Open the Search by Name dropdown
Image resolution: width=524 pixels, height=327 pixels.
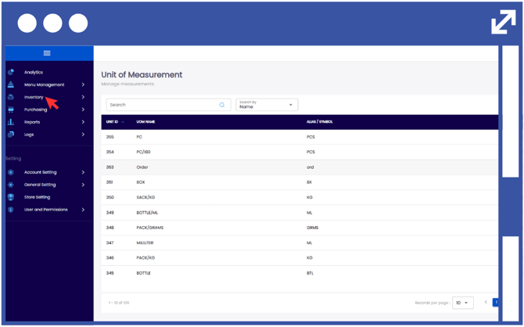click(x=267, y=105)
